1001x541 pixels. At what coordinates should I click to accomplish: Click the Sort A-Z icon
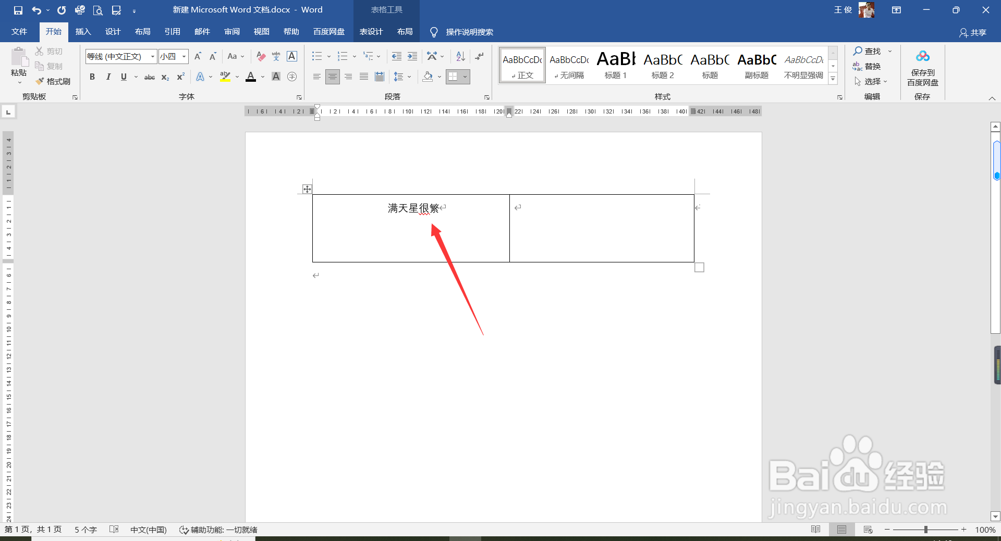460,56
